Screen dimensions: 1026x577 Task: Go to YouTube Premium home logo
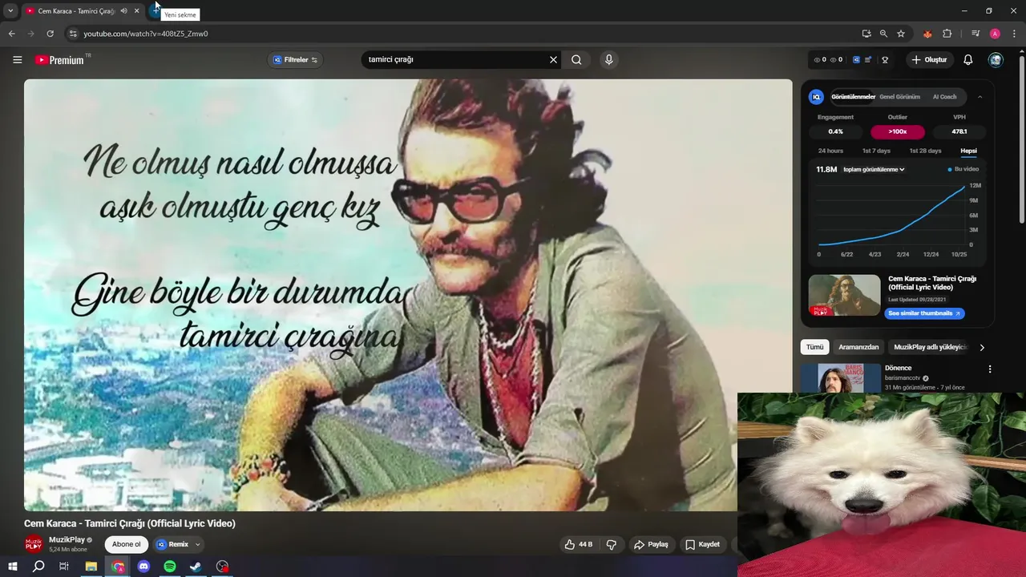[60, 59]
